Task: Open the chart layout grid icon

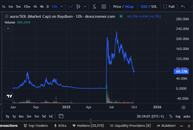Action: (104, 6)
